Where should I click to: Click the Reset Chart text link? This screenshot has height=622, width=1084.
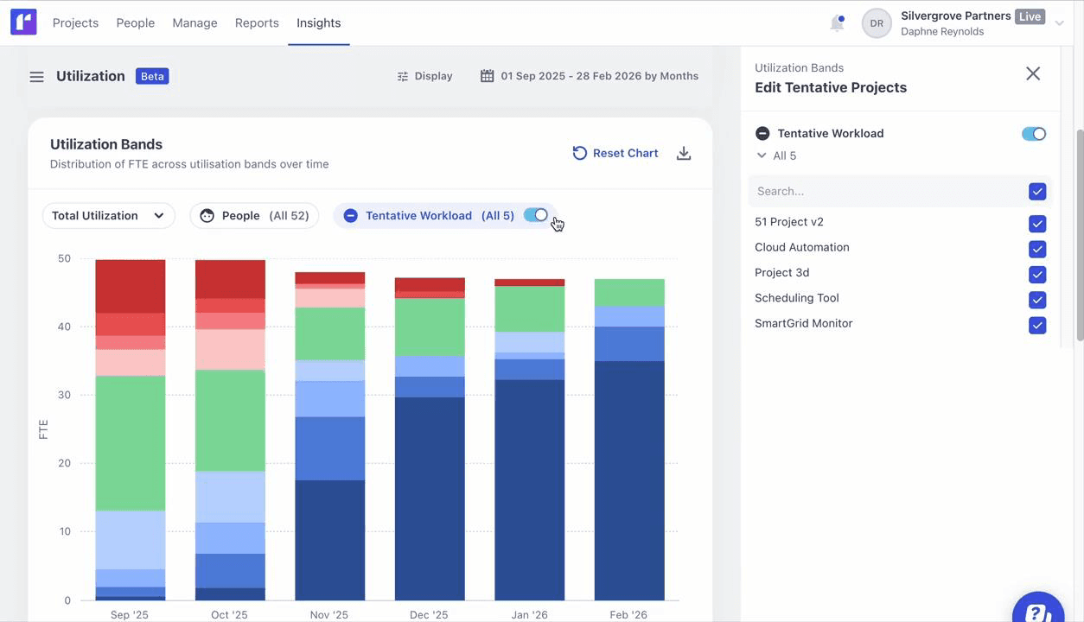[x=626, y=153]
